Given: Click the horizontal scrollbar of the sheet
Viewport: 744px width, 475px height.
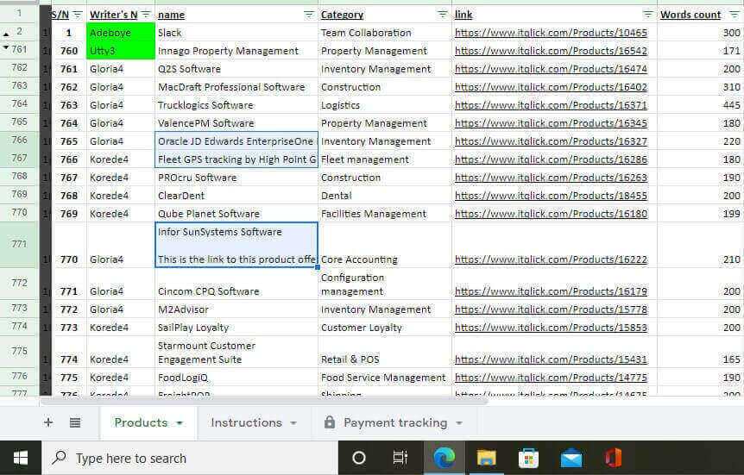Looking at the screenshot, I should click(264, 401).
